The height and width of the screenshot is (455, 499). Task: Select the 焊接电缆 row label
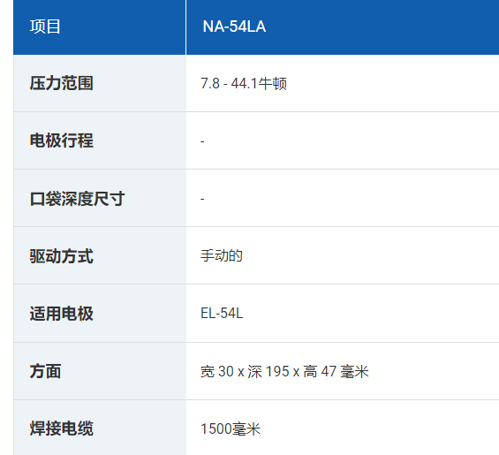tap(62, 428)
